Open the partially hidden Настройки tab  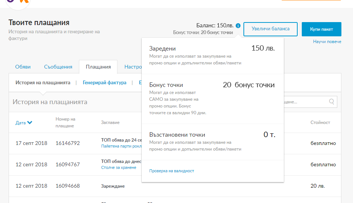pyautogui.click(x=133, y=67)
